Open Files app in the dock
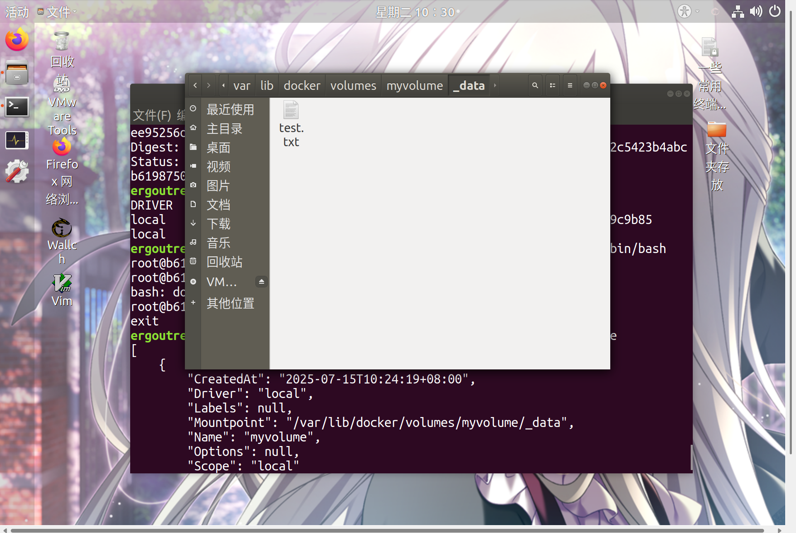796x533 pixels. coord(17,72)
